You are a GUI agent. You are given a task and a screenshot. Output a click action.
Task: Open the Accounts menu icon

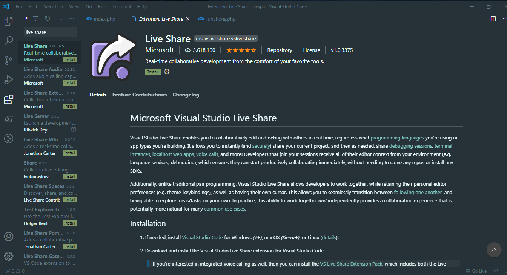pos(8,237)
